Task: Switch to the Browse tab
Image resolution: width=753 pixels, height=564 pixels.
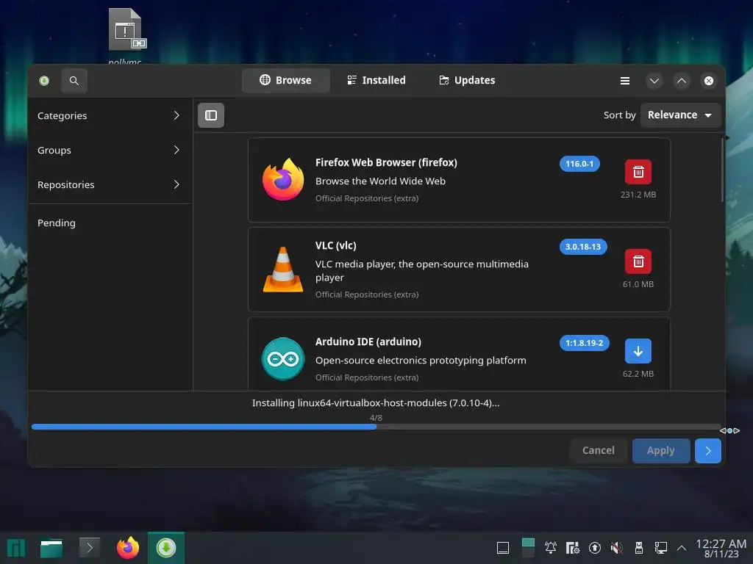Action: [286, 81]
